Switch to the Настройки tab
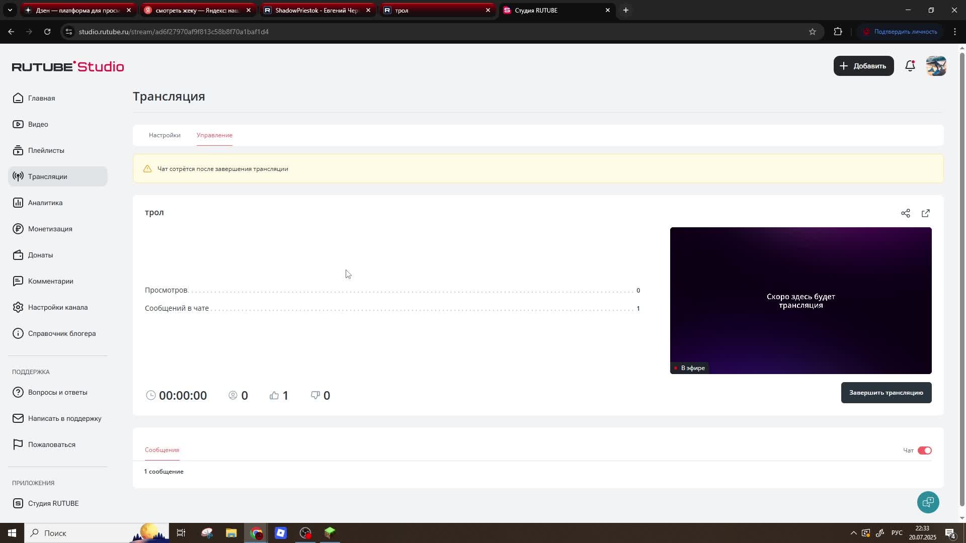966x543 pixels. pyautogui.click(x=165, y=135)
